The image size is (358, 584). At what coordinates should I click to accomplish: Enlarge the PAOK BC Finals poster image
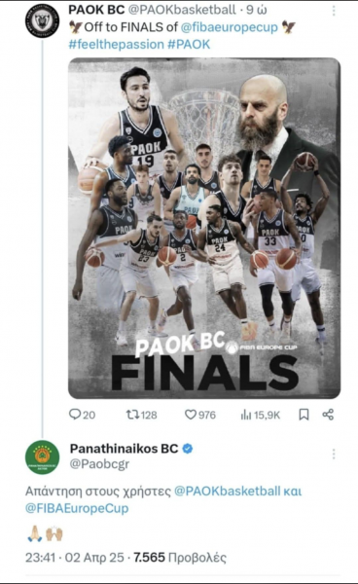tap(204, 228)
